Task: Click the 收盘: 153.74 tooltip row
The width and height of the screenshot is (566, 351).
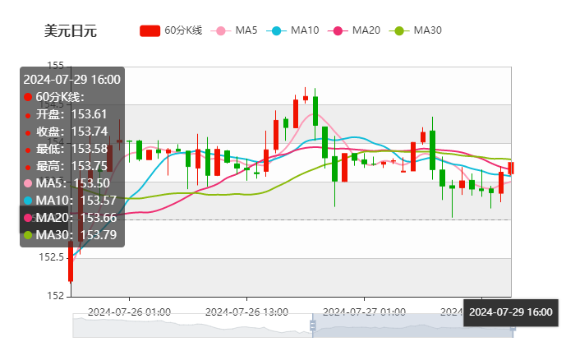Action: [x=66, y=132]
